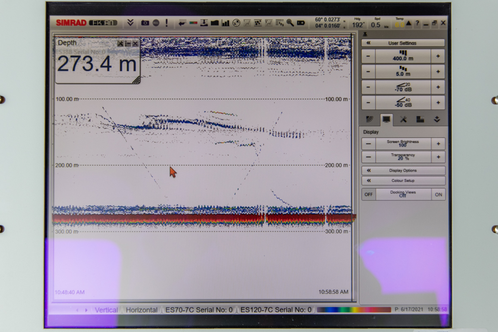The height and width of the screenshot is (332, 498).
Task: Open the Screen Brightness 100 value
Action: point(403,144)
